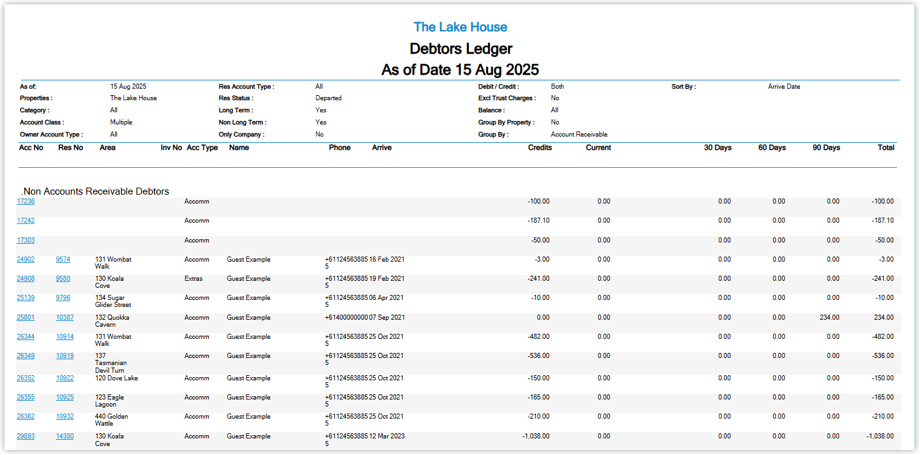Click the 'Debit / Credit :' label
The height and width of the screenshot is (455, 920).
pyautogui.click(x=499, y=87)
